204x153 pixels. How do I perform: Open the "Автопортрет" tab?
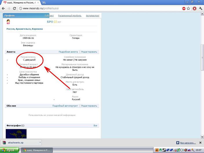(92, 15)
